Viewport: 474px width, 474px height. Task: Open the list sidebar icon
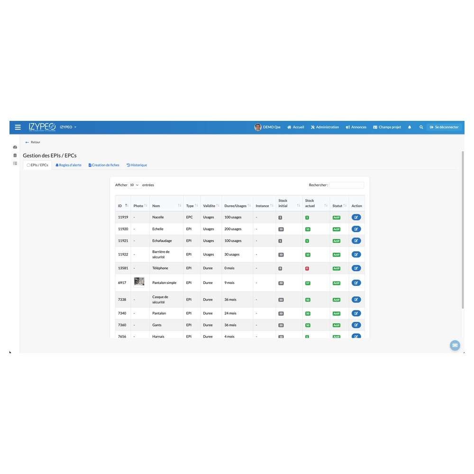click(15, 164)
